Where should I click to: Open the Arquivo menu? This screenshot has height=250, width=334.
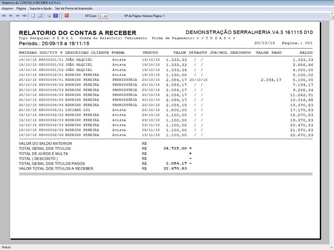pos(8,7)
